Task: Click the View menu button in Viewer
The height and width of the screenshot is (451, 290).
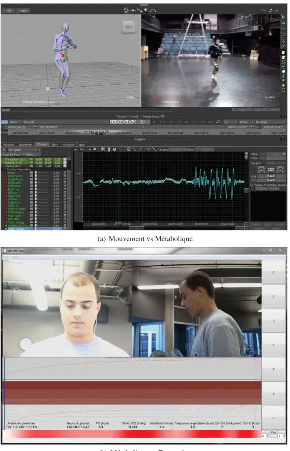Action: (8, 11)
